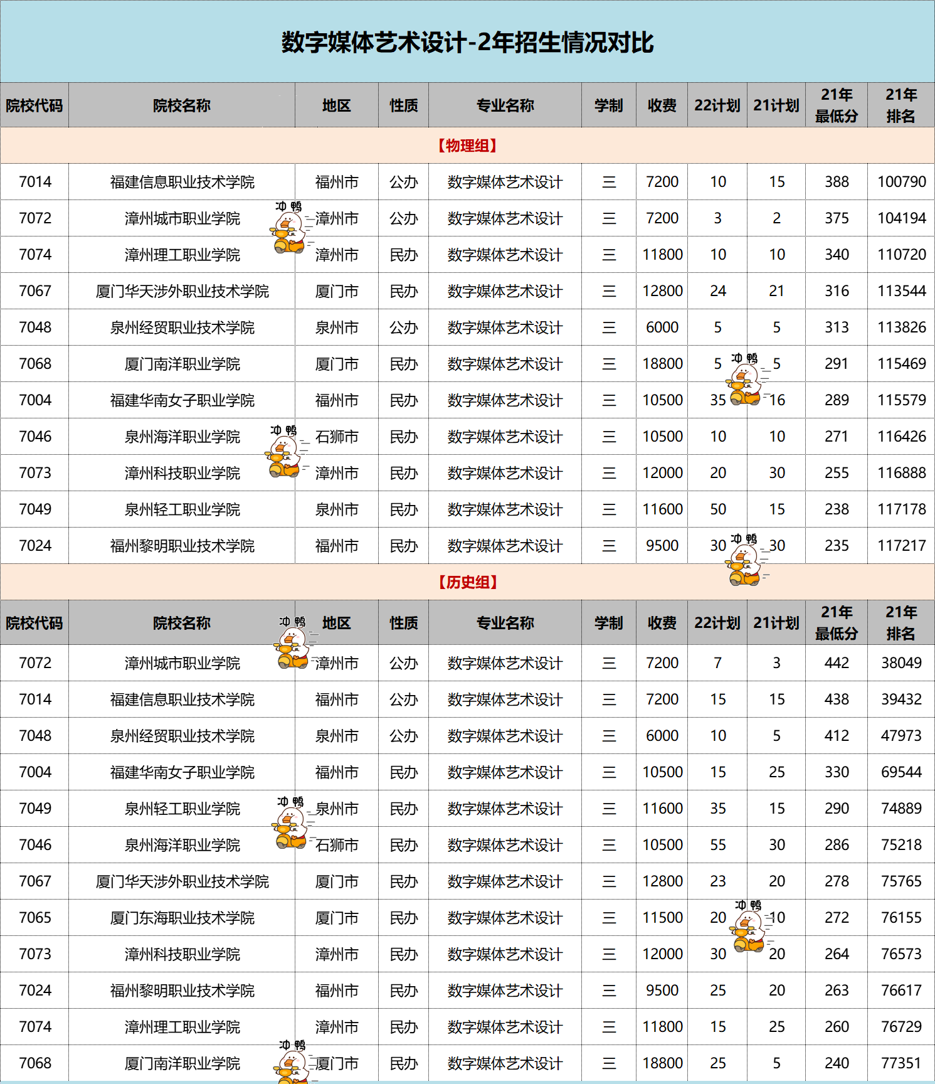Click minimum score 240

tap(837, 1063)
